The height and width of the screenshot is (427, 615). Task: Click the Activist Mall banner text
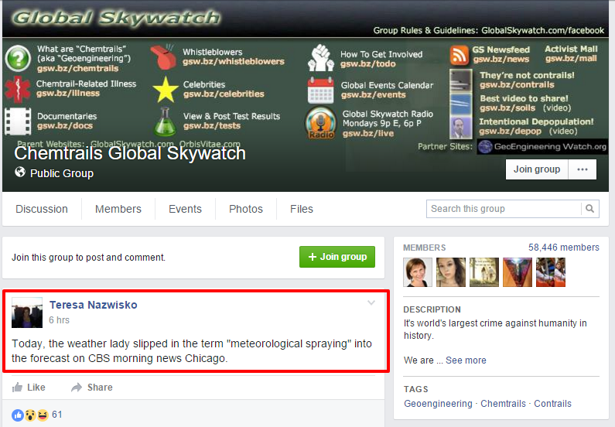(571, 49)
